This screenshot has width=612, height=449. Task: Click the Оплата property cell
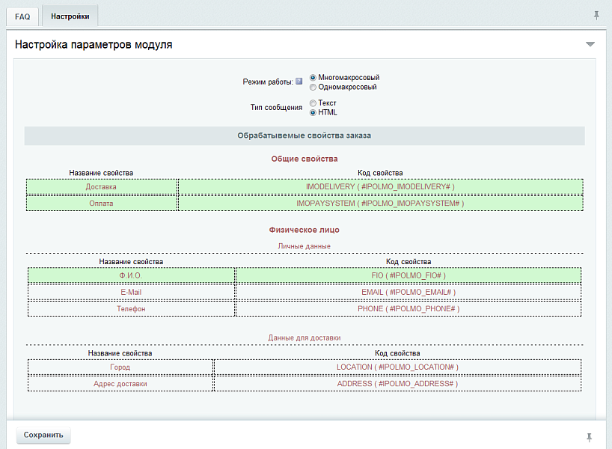tap(101, 203)
